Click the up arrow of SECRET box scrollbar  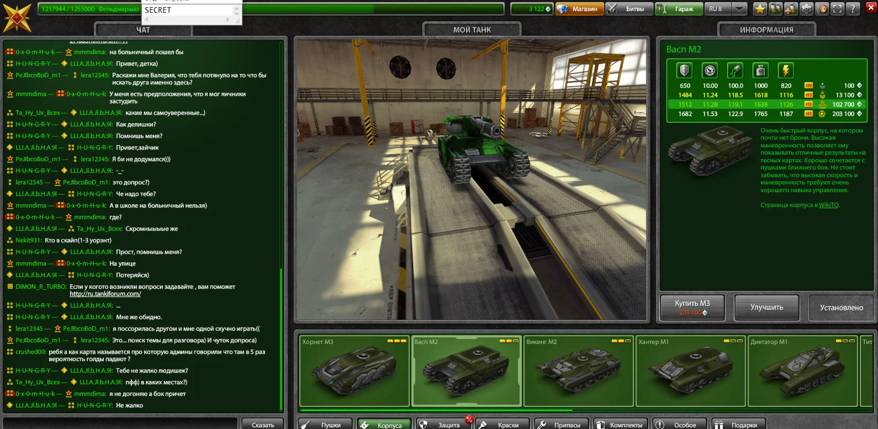(x=237, y=8)
